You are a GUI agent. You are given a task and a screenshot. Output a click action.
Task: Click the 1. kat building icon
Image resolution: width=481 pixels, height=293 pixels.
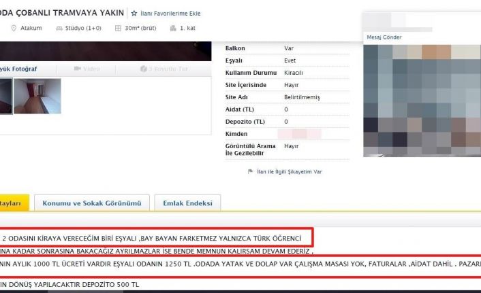pos(173,28)
